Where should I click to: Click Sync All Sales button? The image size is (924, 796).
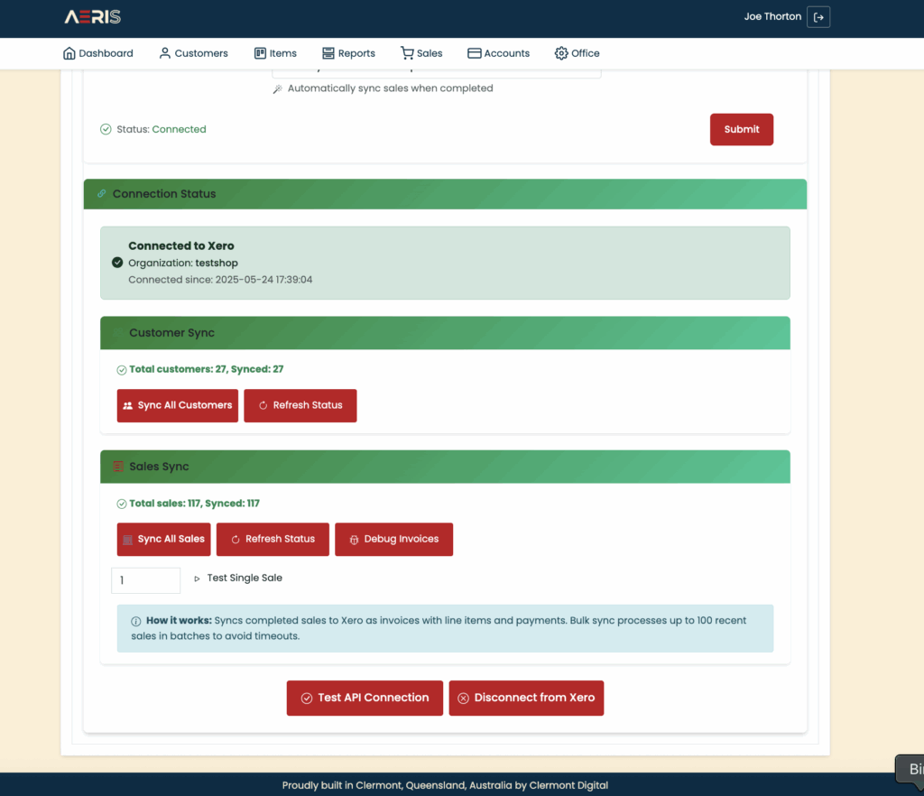[x=164, y=539]
